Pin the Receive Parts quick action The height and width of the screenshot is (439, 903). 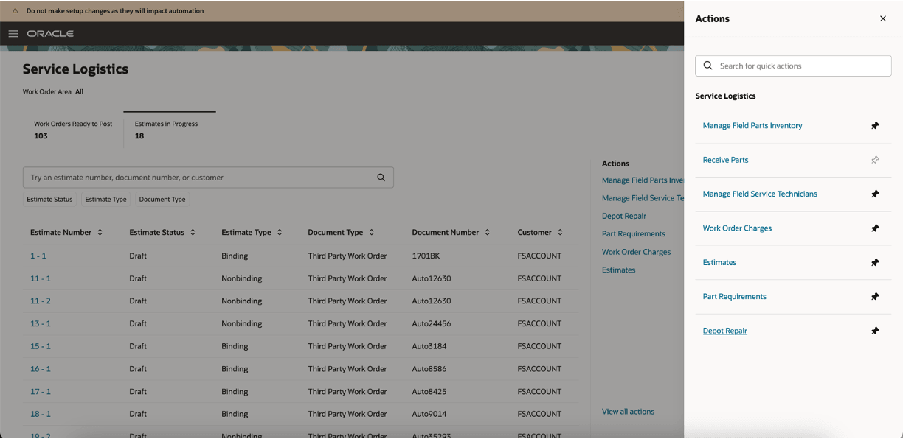(875, 160)
